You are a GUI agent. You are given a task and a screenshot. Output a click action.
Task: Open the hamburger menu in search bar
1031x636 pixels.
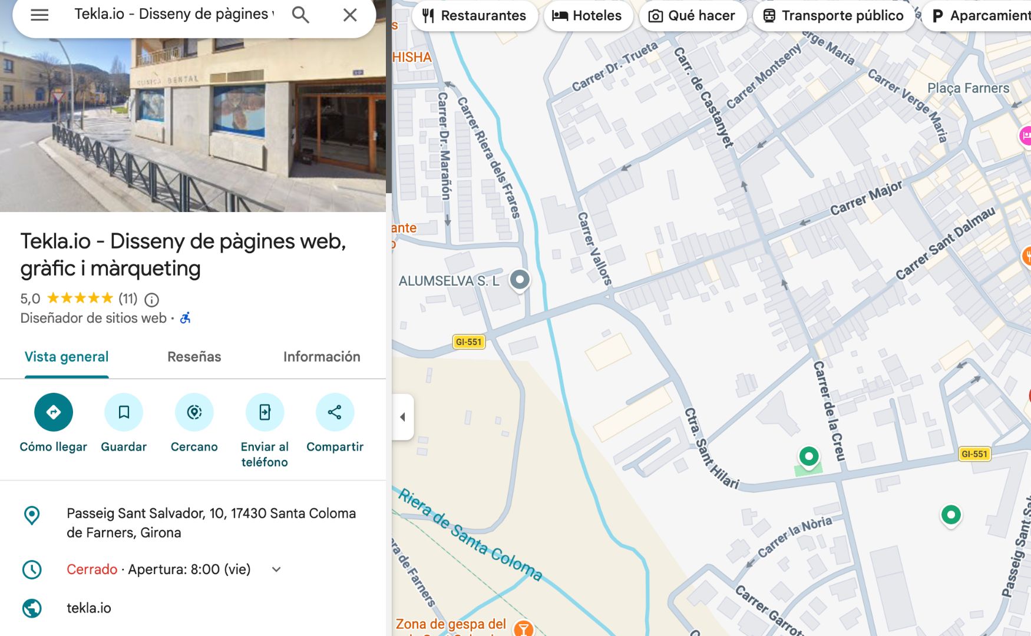click(x=39, y=15)
